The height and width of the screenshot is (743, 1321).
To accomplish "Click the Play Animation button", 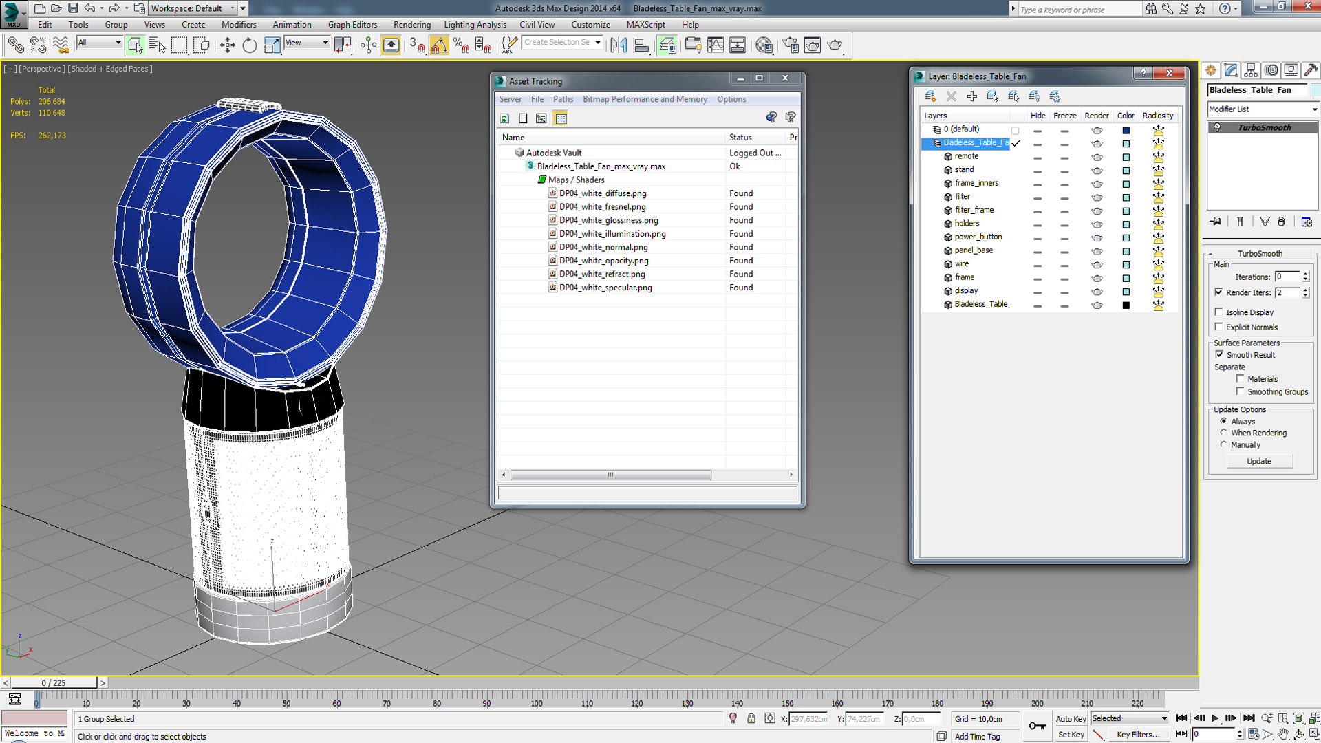I will [x=1215, y=718].
